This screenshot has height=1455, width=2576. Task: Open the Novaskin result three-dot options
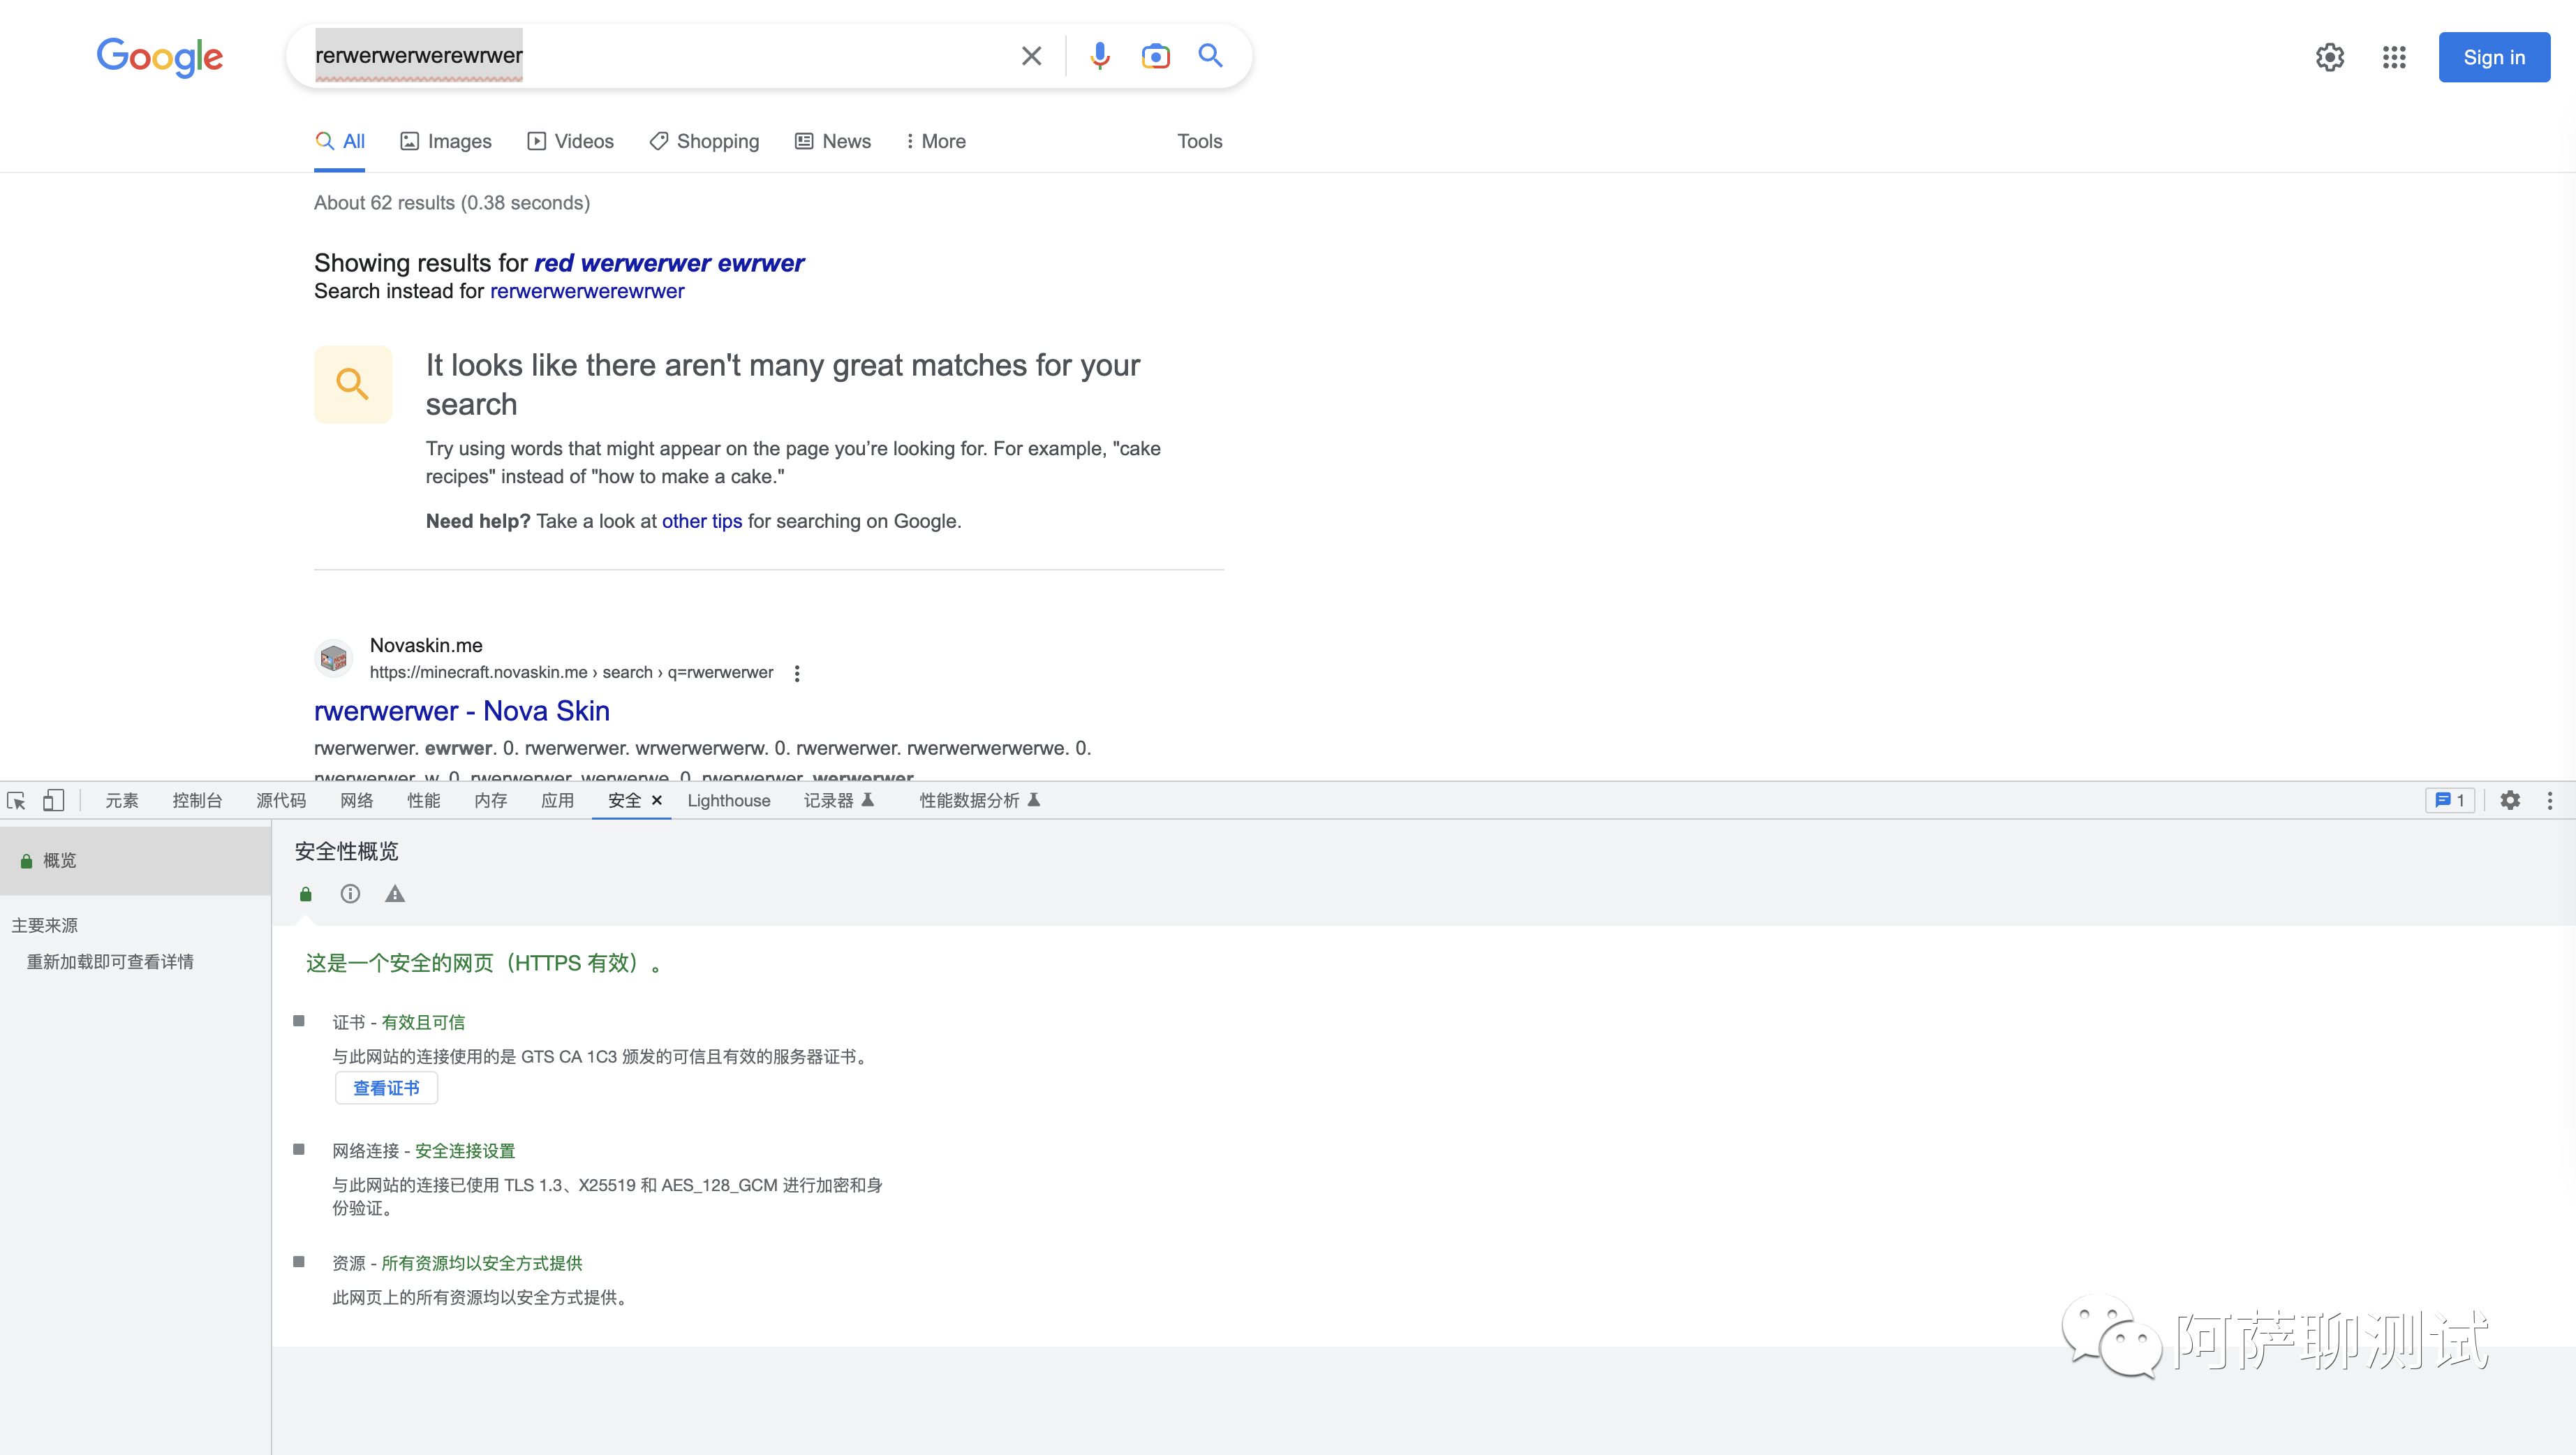tap(797, 673)
